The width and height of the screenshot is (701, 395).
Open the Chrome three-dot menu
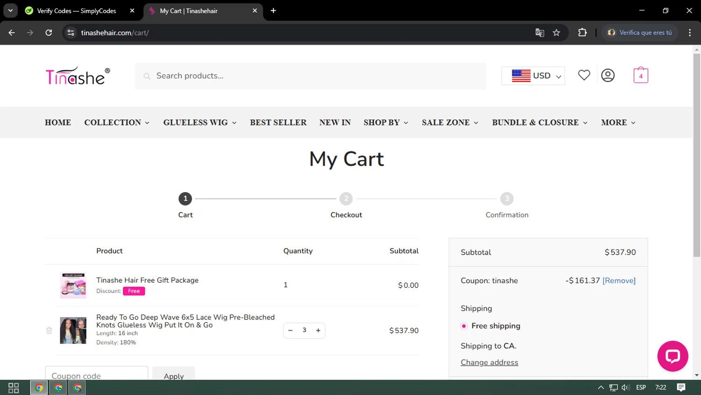690,33
